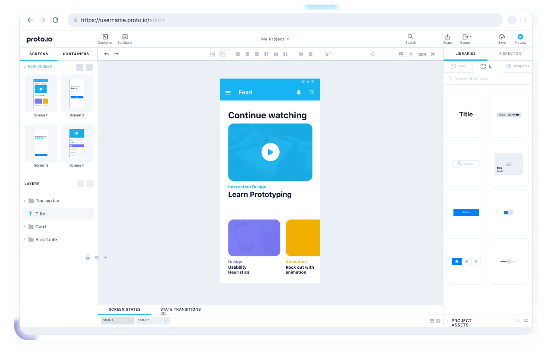The height and width of the screenshot is (364, 552).
Task: Expand the Top app bar layer
Action: [24, 201]
